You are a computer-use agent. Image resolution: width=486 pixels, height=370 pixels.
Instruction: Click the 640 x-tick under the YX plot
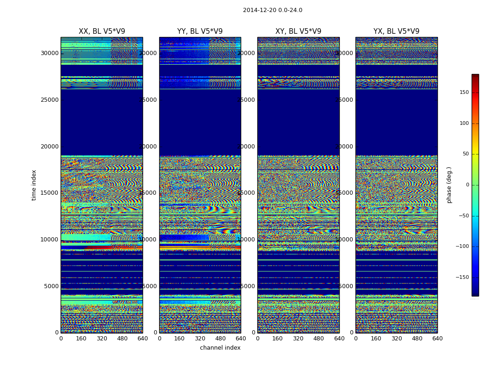pyautogui.click(x=437, y=339)
